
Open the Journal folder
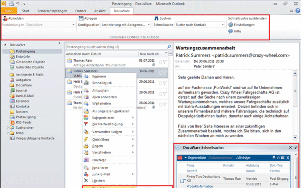[21, 90]
